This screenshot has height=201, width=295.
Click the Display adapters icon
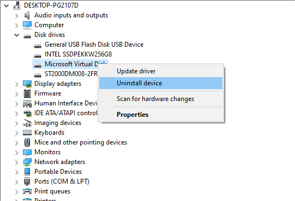[x=27, y=84]
